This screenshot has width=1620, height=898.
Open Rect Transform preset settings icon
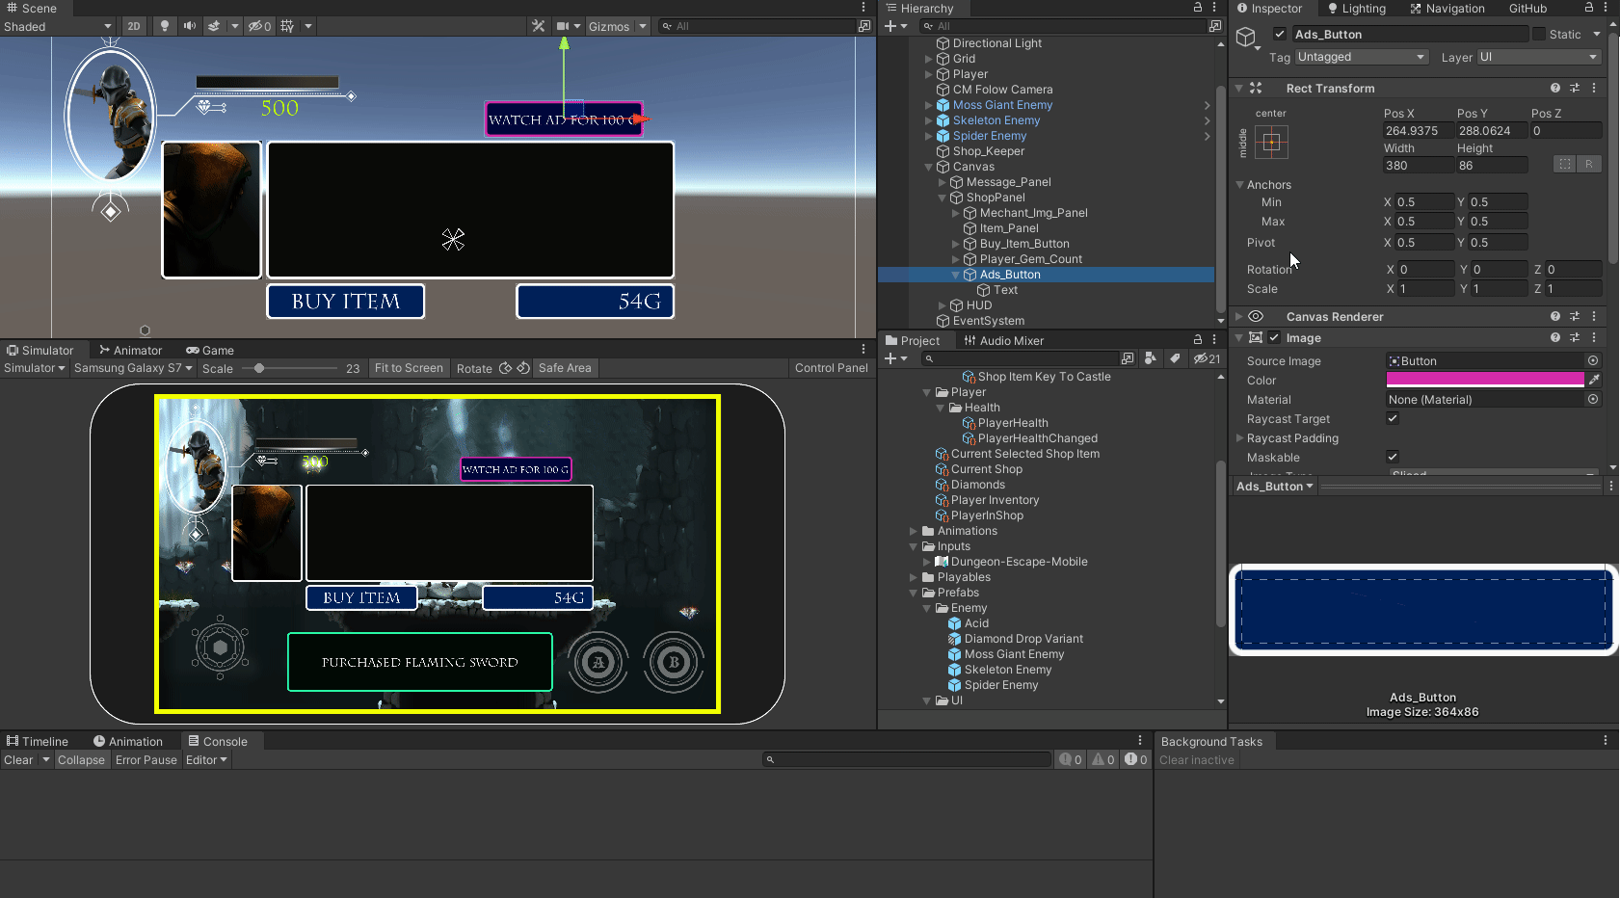point(1575,88)
